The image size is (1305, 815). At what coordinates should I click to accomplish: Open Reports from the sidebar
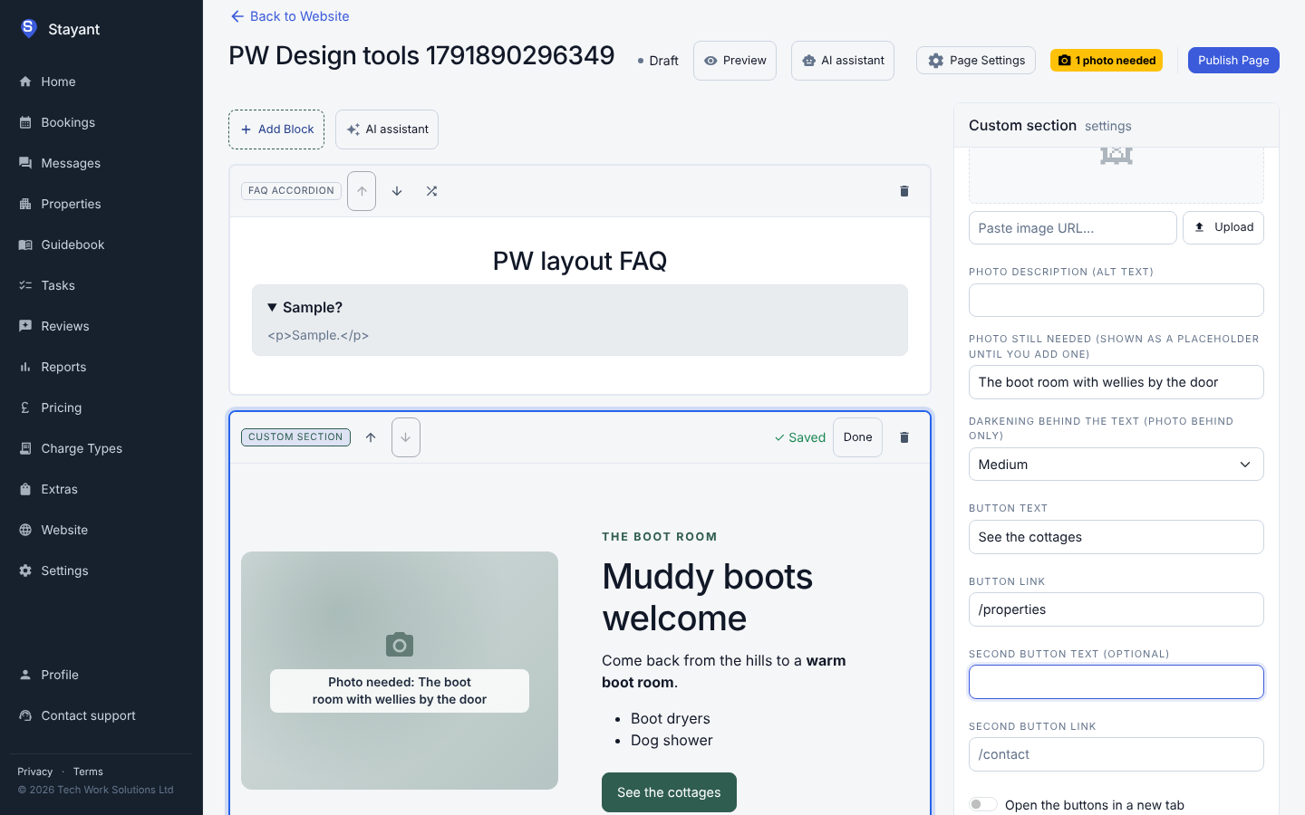click(101, 367)
